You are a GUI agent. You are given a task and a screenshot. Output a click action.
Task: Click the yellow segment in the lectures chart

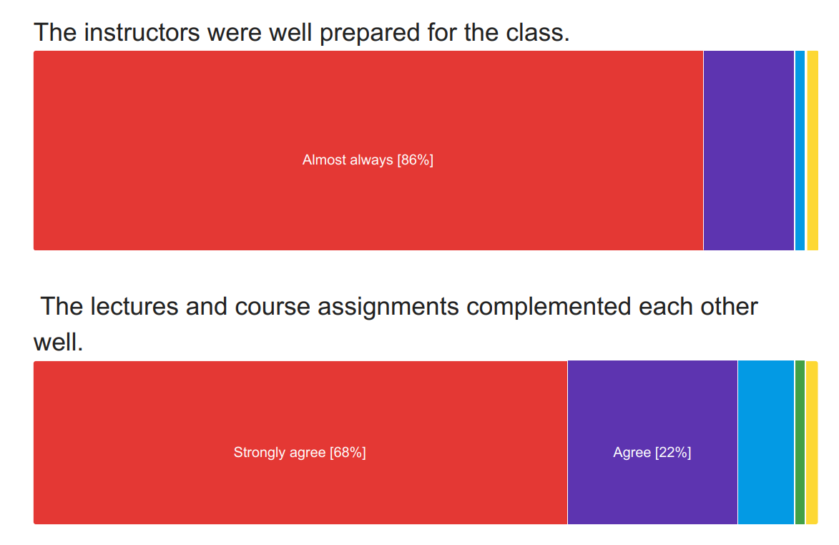pos(812,443)
